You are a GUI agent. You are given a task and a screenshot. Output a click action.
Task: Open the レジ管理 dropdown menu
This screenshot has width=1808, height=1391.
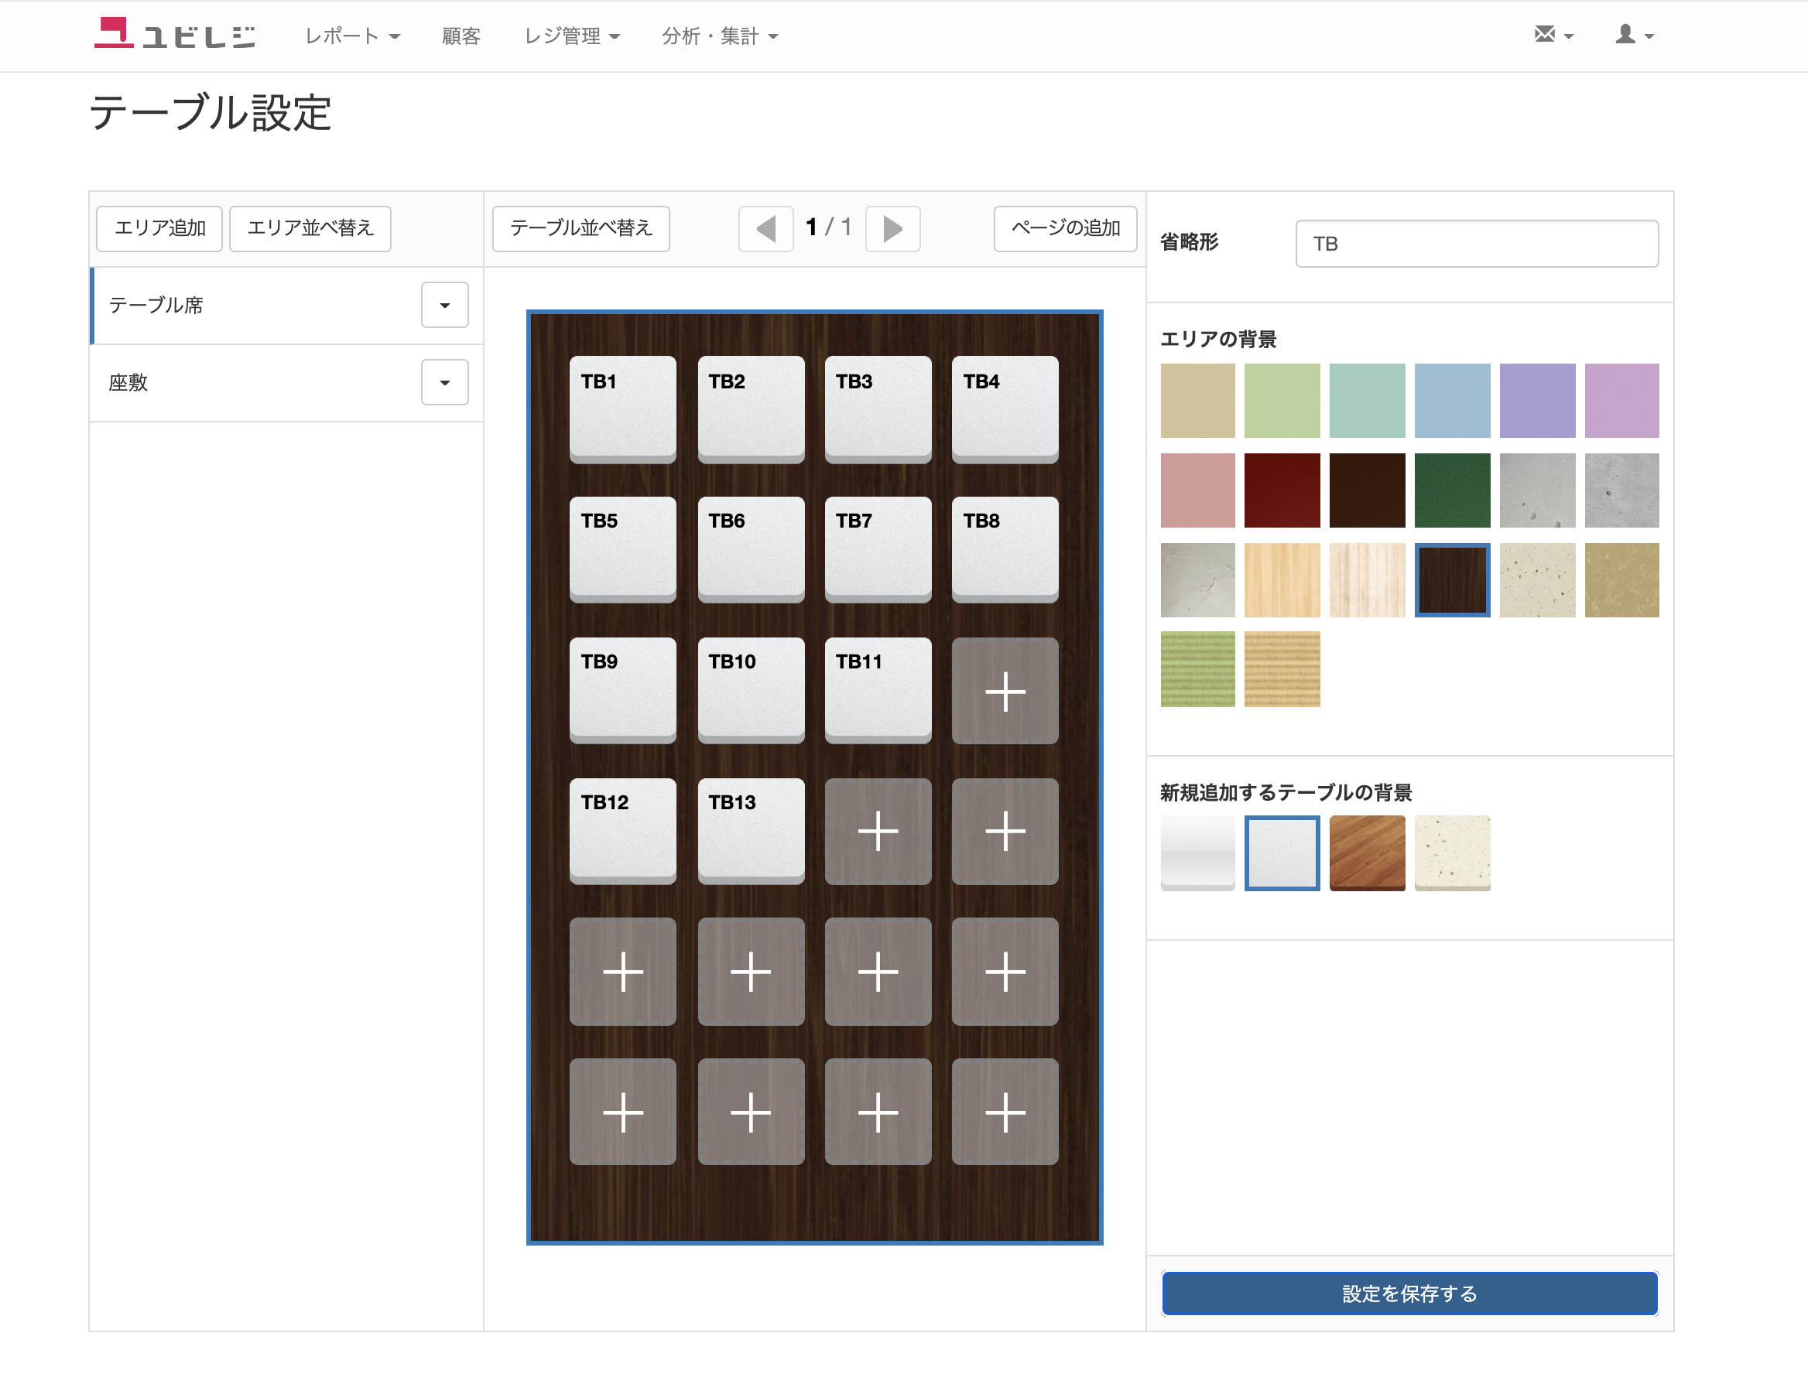(x=572, y=36)
